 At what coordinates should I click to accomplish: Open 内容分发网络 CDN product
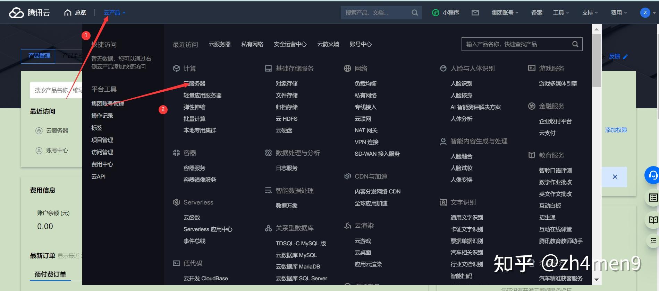click(x=378, y=192)
